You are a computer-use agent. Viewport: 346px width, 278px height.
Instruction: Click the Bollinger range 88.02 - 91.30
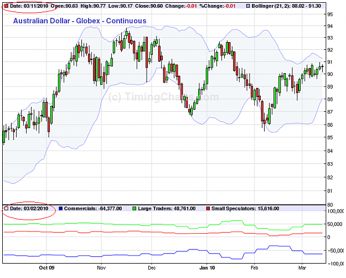click(306, 6)
